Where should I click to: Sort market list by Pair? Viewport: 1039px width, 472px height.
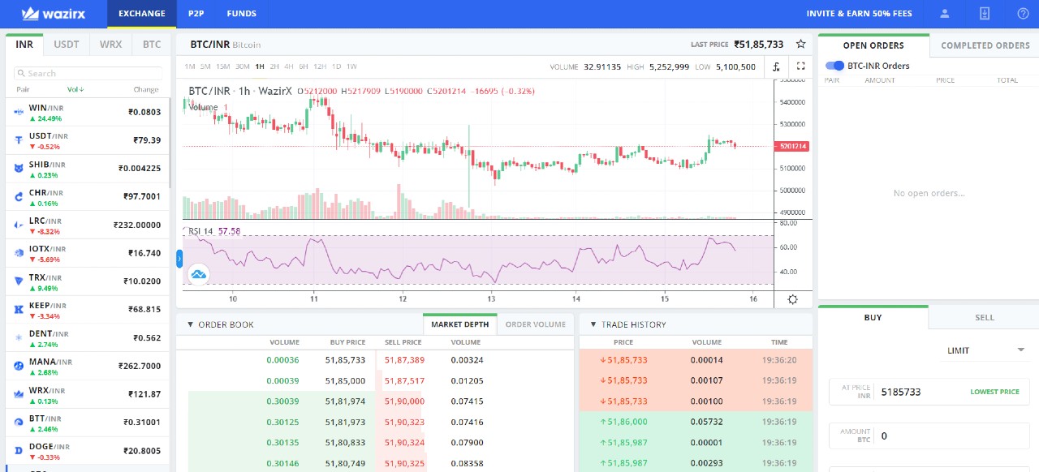point(23,89)
